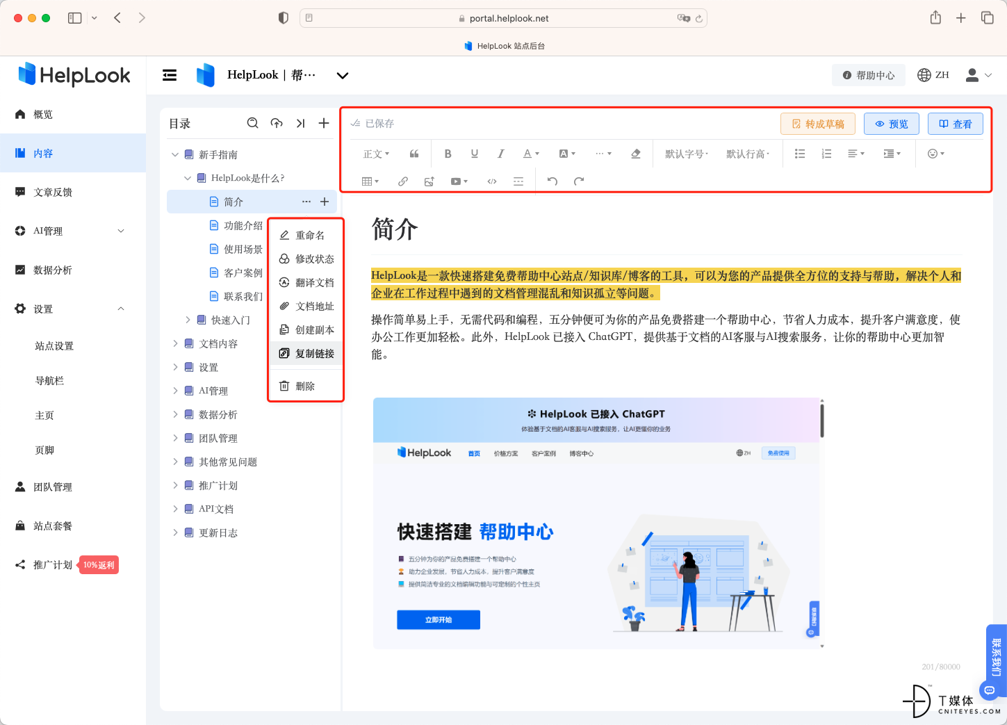Open the 正文 paragraph style dropdown
The height and width of the screenshot is (725, 1007).
click(376, 154)
